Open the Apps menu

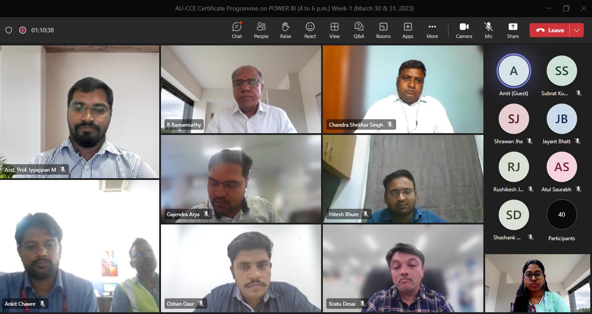[x=408, y=30]
